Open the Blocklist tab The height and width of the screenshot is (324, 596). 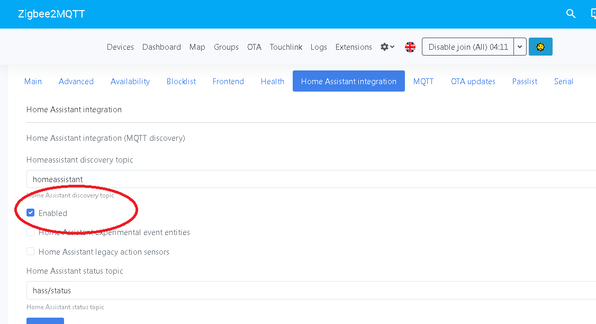click(182, 81)
